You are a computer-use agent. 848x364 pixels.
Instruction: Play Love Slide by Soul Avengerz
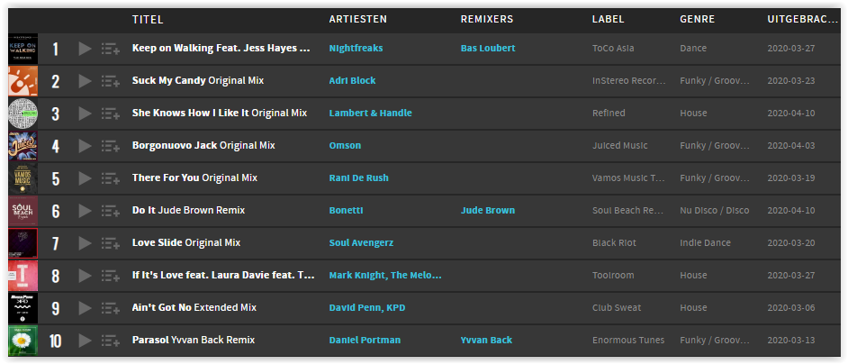(x=85, y=244)
